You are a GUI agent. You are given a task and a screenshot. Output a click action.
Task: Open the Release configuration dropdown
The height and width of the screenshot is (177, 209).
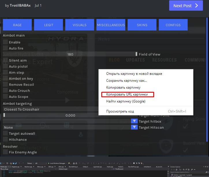[30, 163]
